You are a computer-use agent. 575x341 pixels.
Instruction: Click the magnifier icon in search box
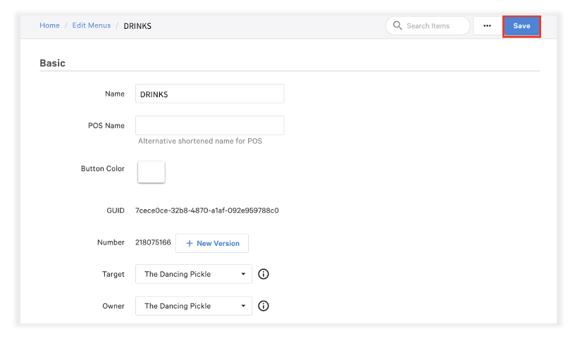point(397,26)
